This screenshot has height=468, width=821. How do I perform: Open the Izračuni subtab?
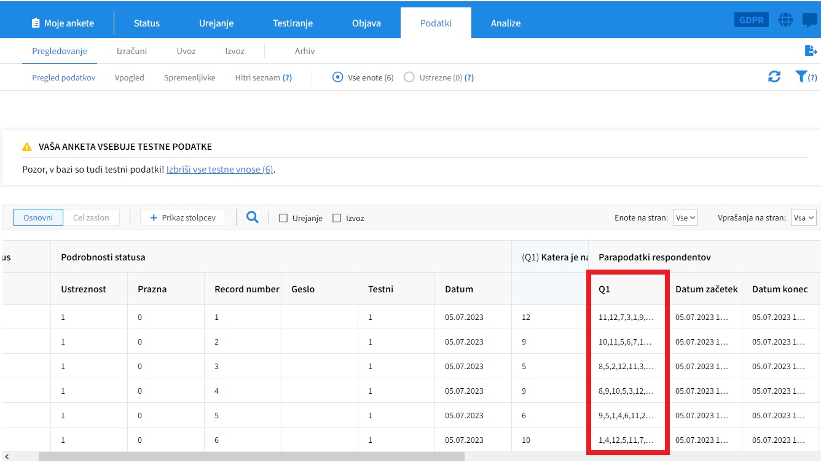(132, 51)
